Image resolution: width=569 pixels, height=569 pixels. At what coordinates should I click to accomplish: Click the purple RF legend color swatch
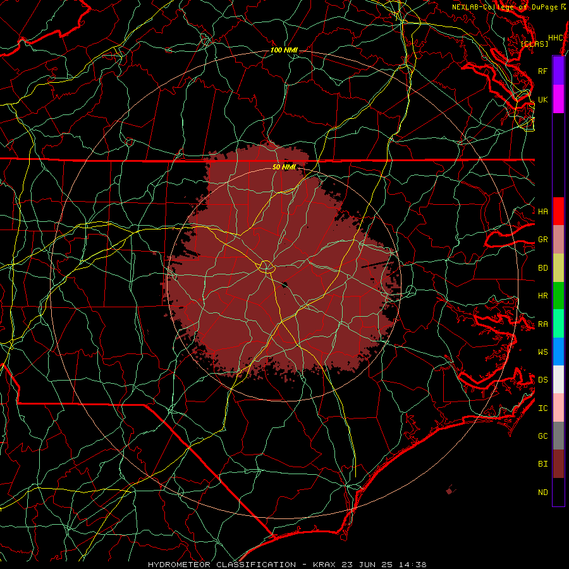click(x=558, y=70)
